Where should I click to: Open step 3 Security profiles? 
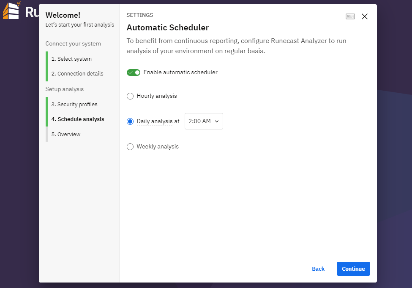pyautogui.click(x=74, y=105)
